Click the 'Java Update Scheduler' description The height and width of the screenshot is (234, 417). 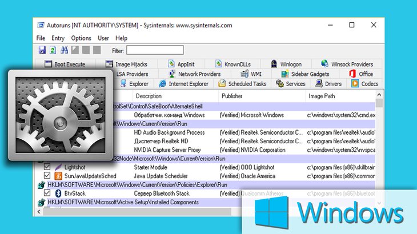point(161,176)
